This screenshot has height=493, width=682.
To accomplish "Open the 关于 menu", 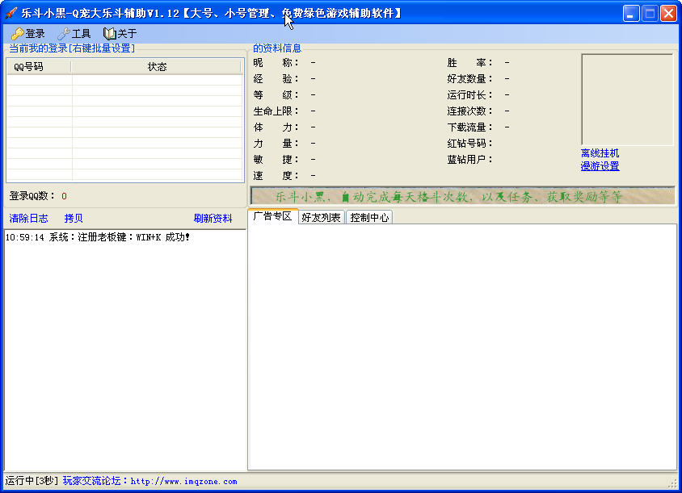I will 120,33.
